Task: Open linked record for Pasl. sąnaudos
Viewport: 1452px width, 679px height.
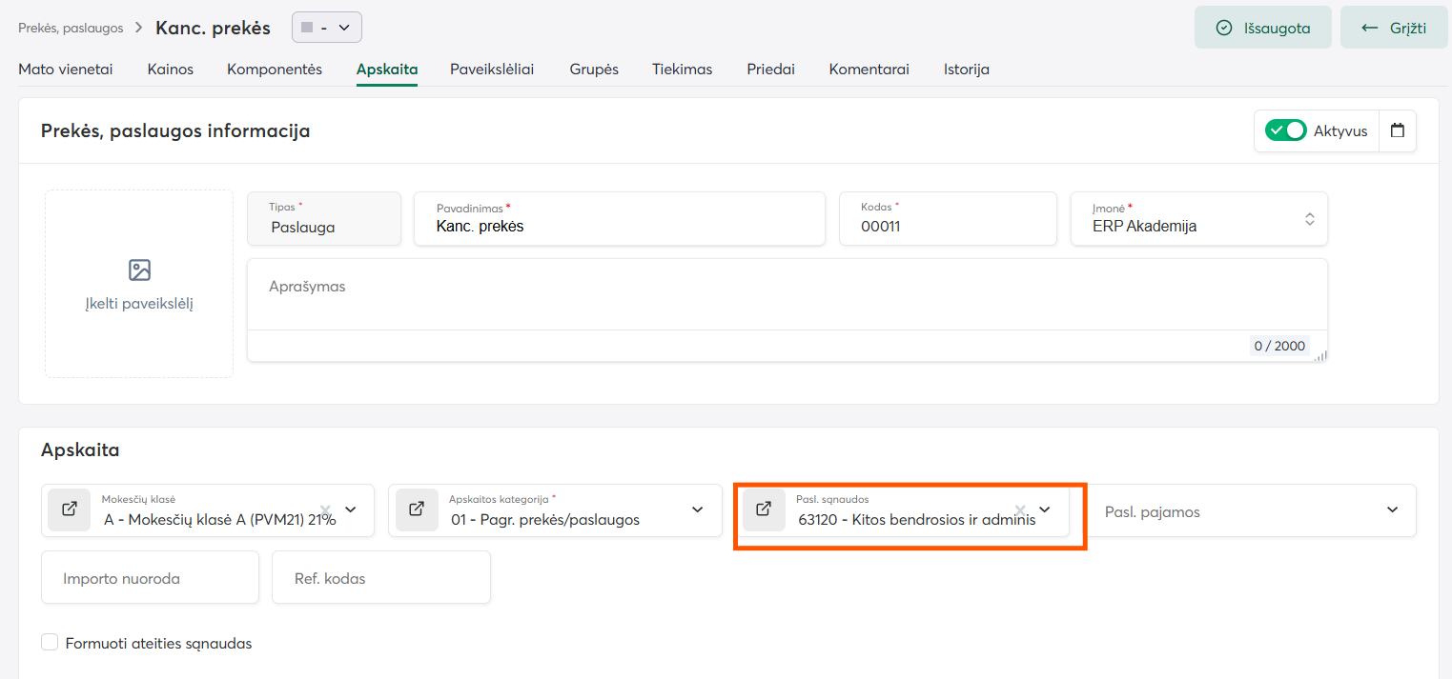Action: pyautogui.click(x=764, y=509)
